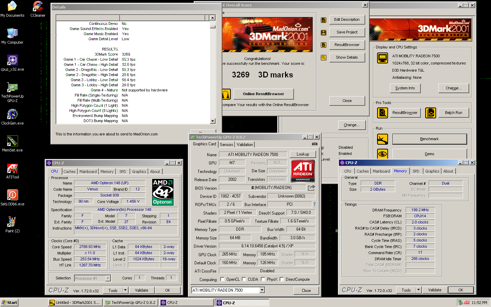This screenshot has height=307, width=491.
Task: Open the graphics card selector dropdown in GPU-Z
Action: (x=262, y=290)
